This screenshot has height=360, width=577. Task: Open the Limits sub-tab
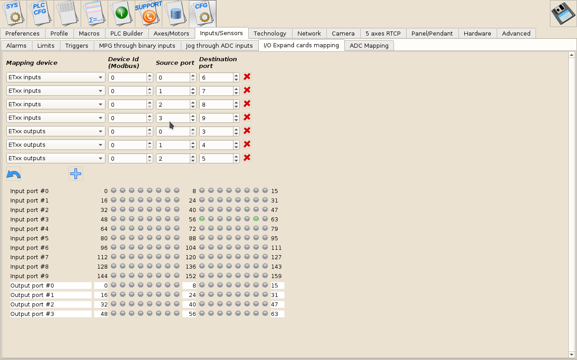46,45
